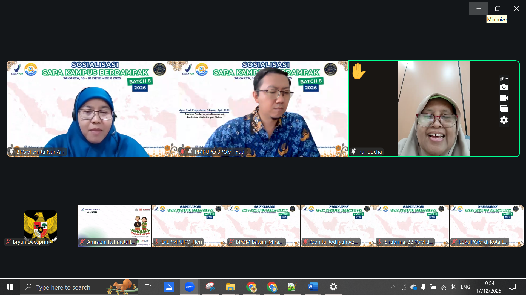Click the video camera icon in the side toolbar
Screen dimensions: 526x295
point(504,98)
